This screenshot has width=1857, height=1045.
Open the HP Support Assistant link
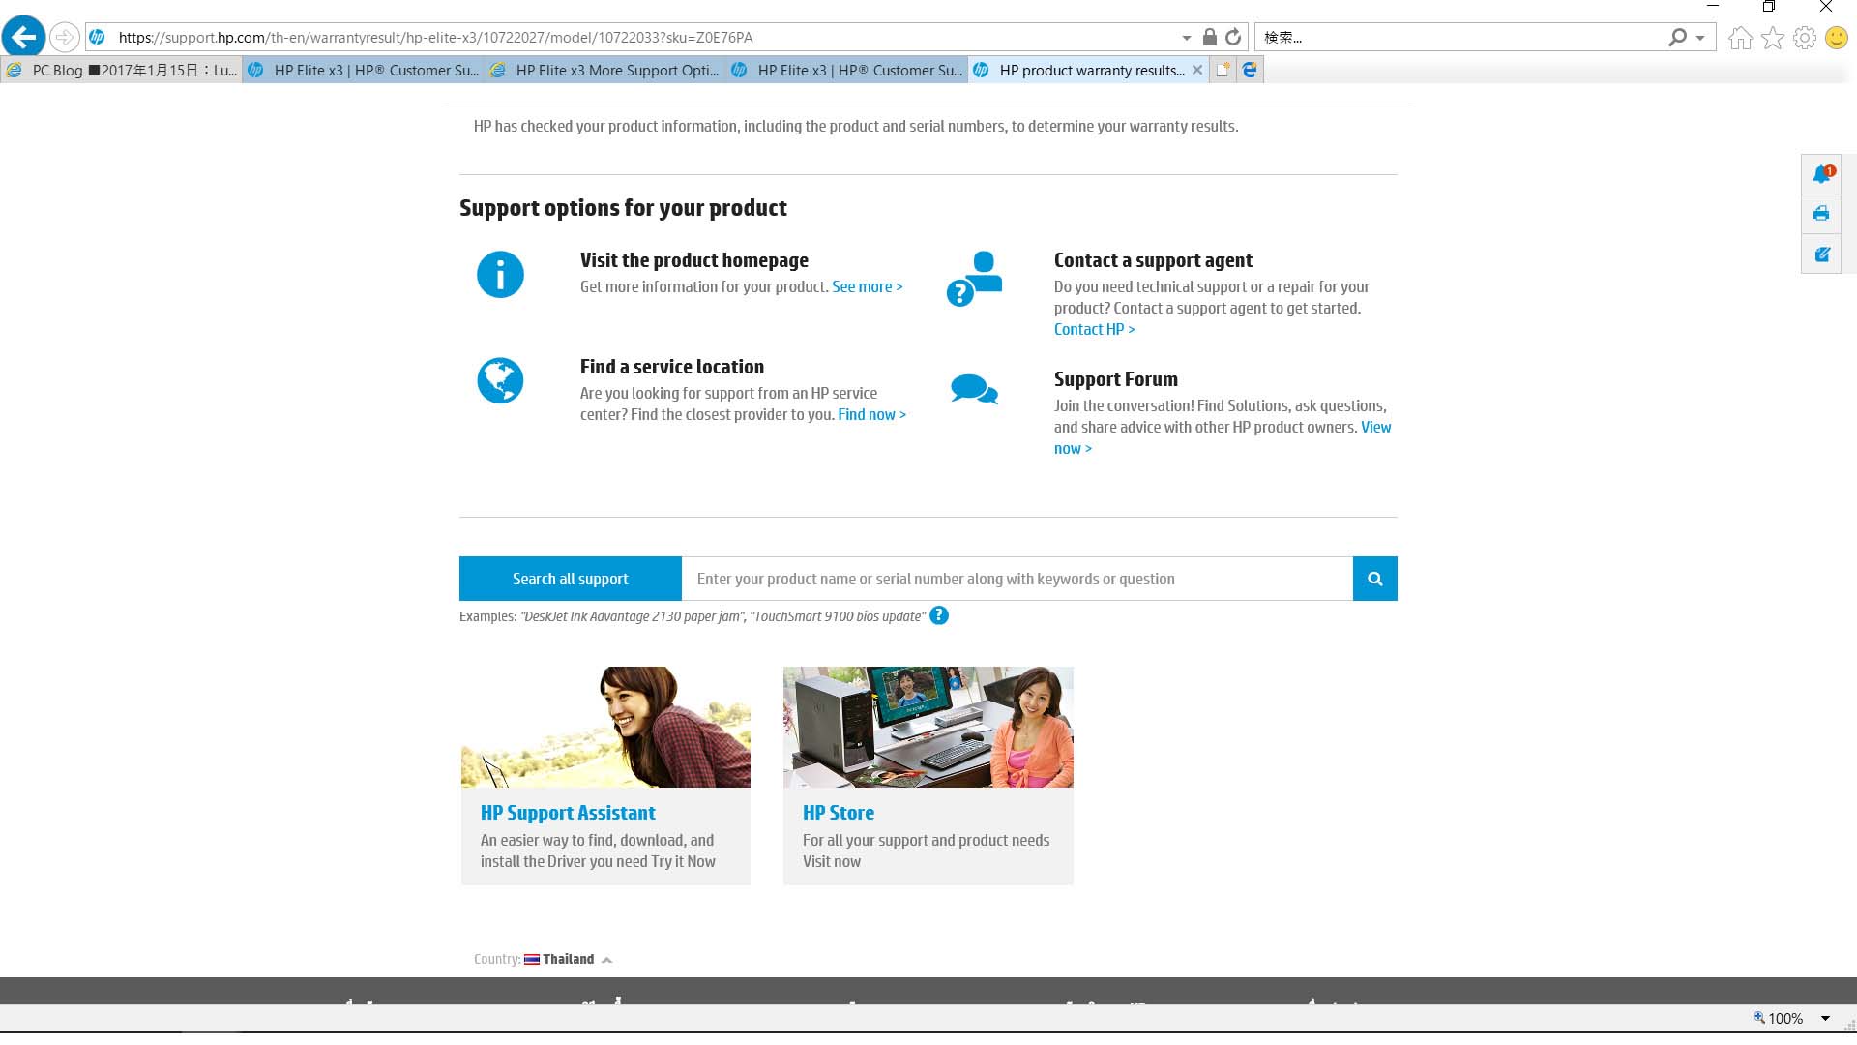tap(568, 813)
